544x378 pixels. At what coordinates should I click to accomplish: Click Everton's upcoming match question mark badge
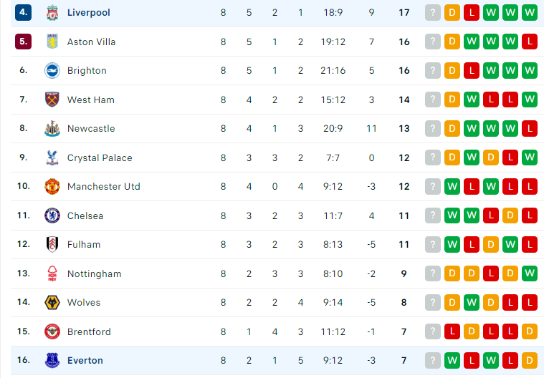tap(433, 360)
